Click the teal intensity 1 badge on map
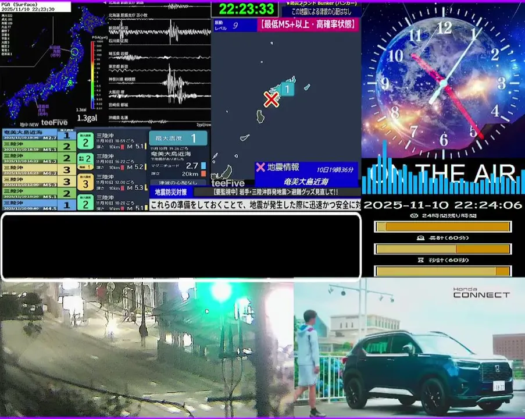The width and height of the screenshot is (525, 419). (287, 89)
